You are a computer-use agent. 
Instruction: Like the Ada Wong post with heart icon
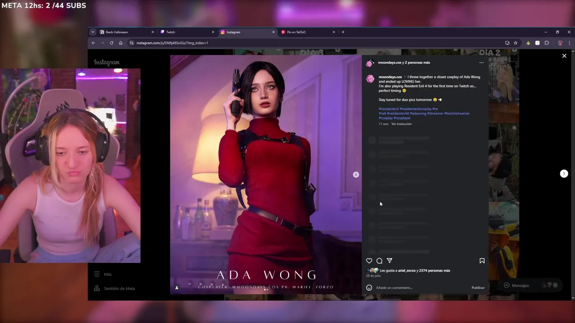pyautogui.click(x=369, y=261)
